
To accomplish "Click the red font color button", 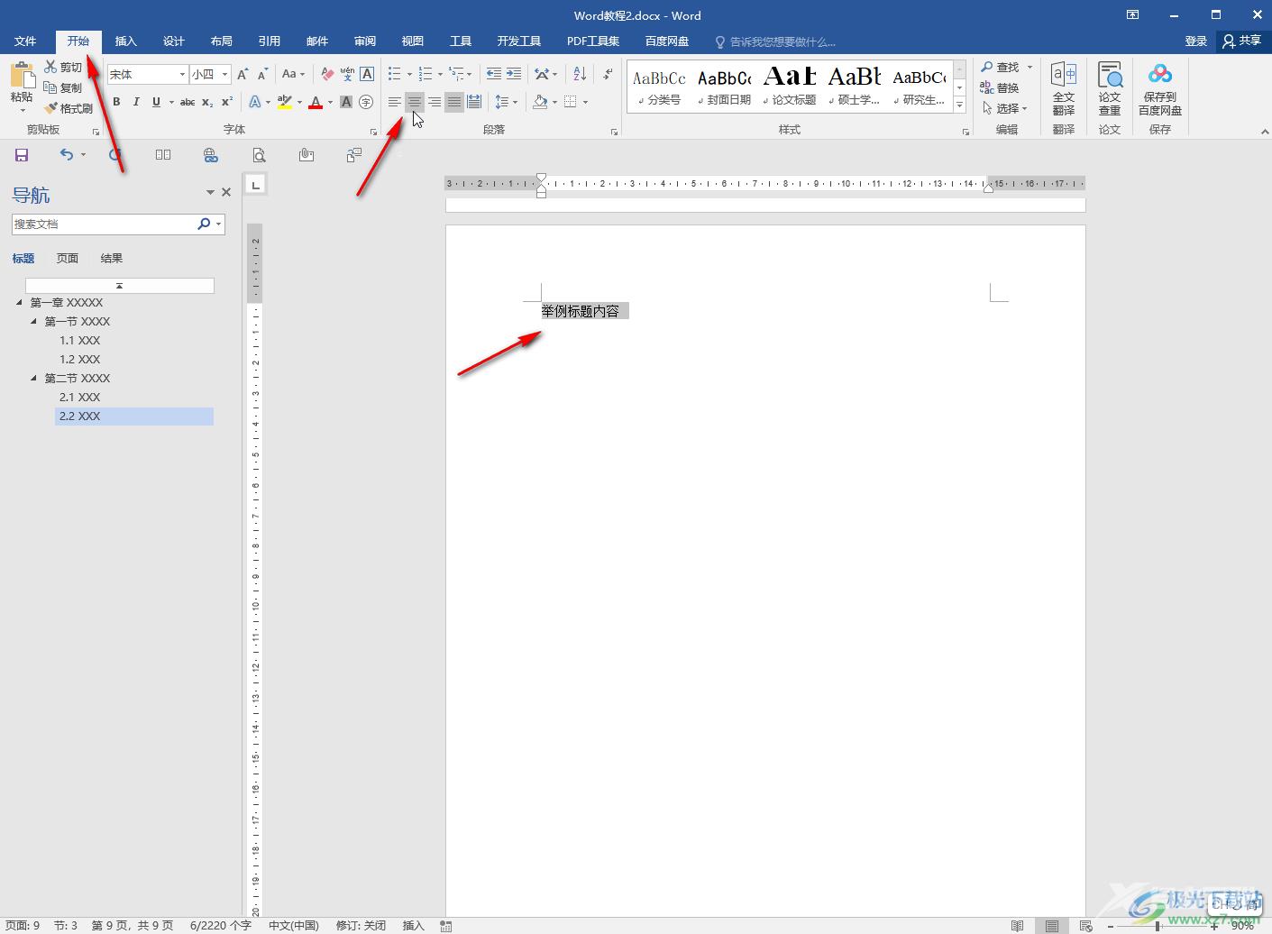I will [316, 102].
